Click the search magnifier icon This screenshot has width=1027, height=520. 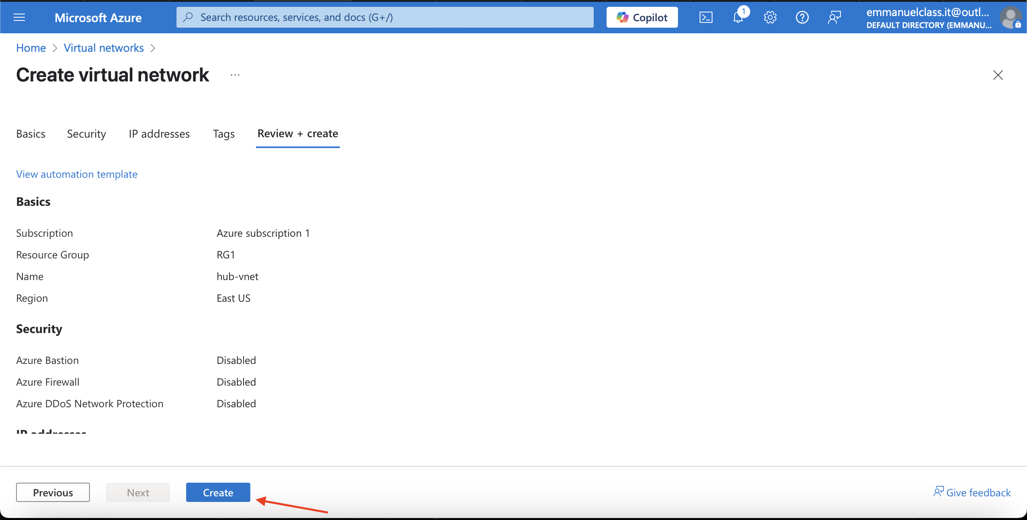point(188,17)
